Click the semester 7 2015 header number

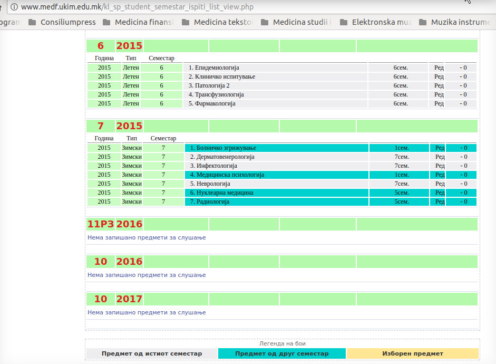pyautogui.click(x=101, y=126)
